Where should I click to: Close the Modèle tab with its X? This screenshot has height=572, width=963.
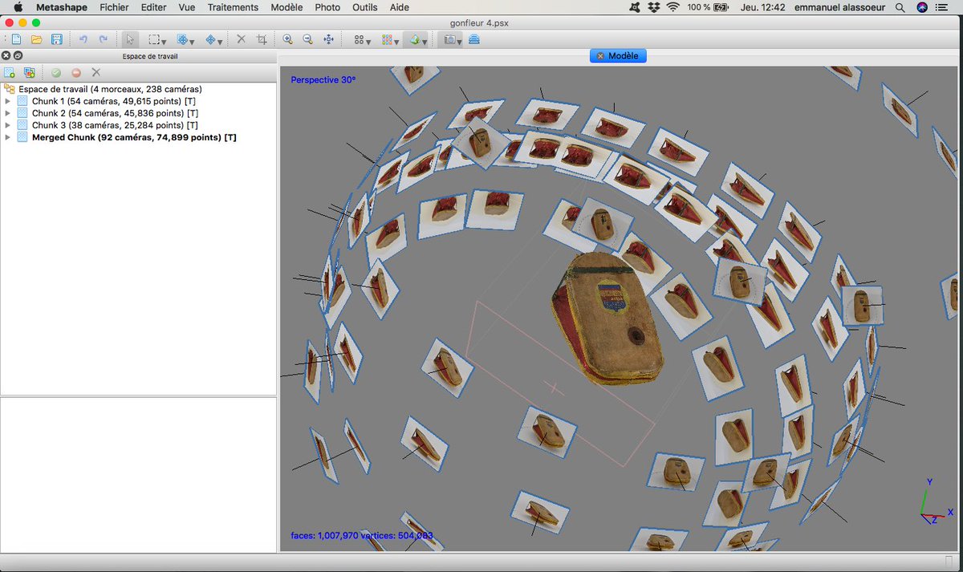point(600,56)
